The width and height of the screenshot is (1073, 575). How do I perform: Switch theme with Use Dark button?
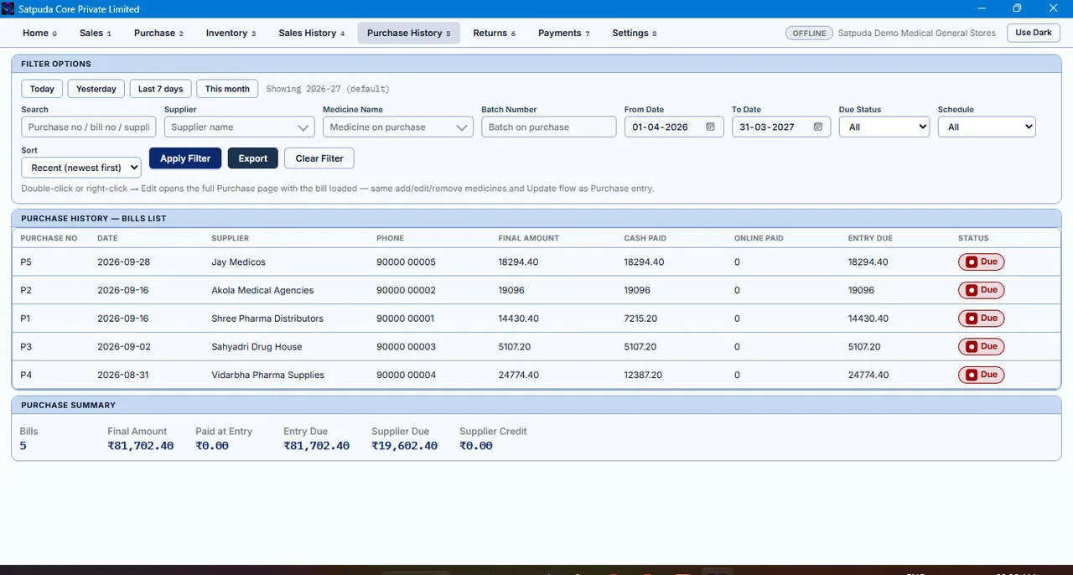[1033, 33]
